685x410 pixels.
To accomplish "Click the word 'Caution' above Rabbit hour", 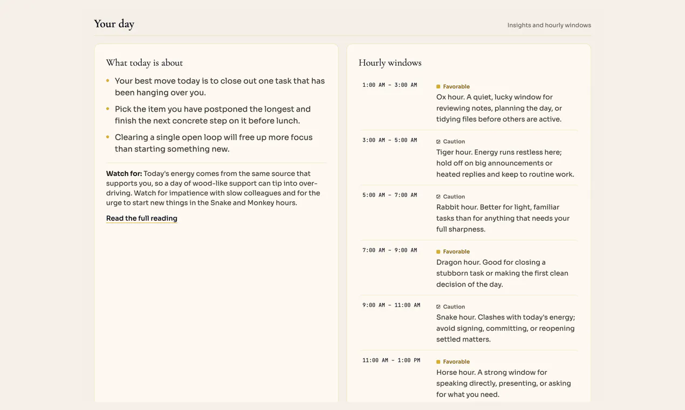I will (x=454, y=197).
